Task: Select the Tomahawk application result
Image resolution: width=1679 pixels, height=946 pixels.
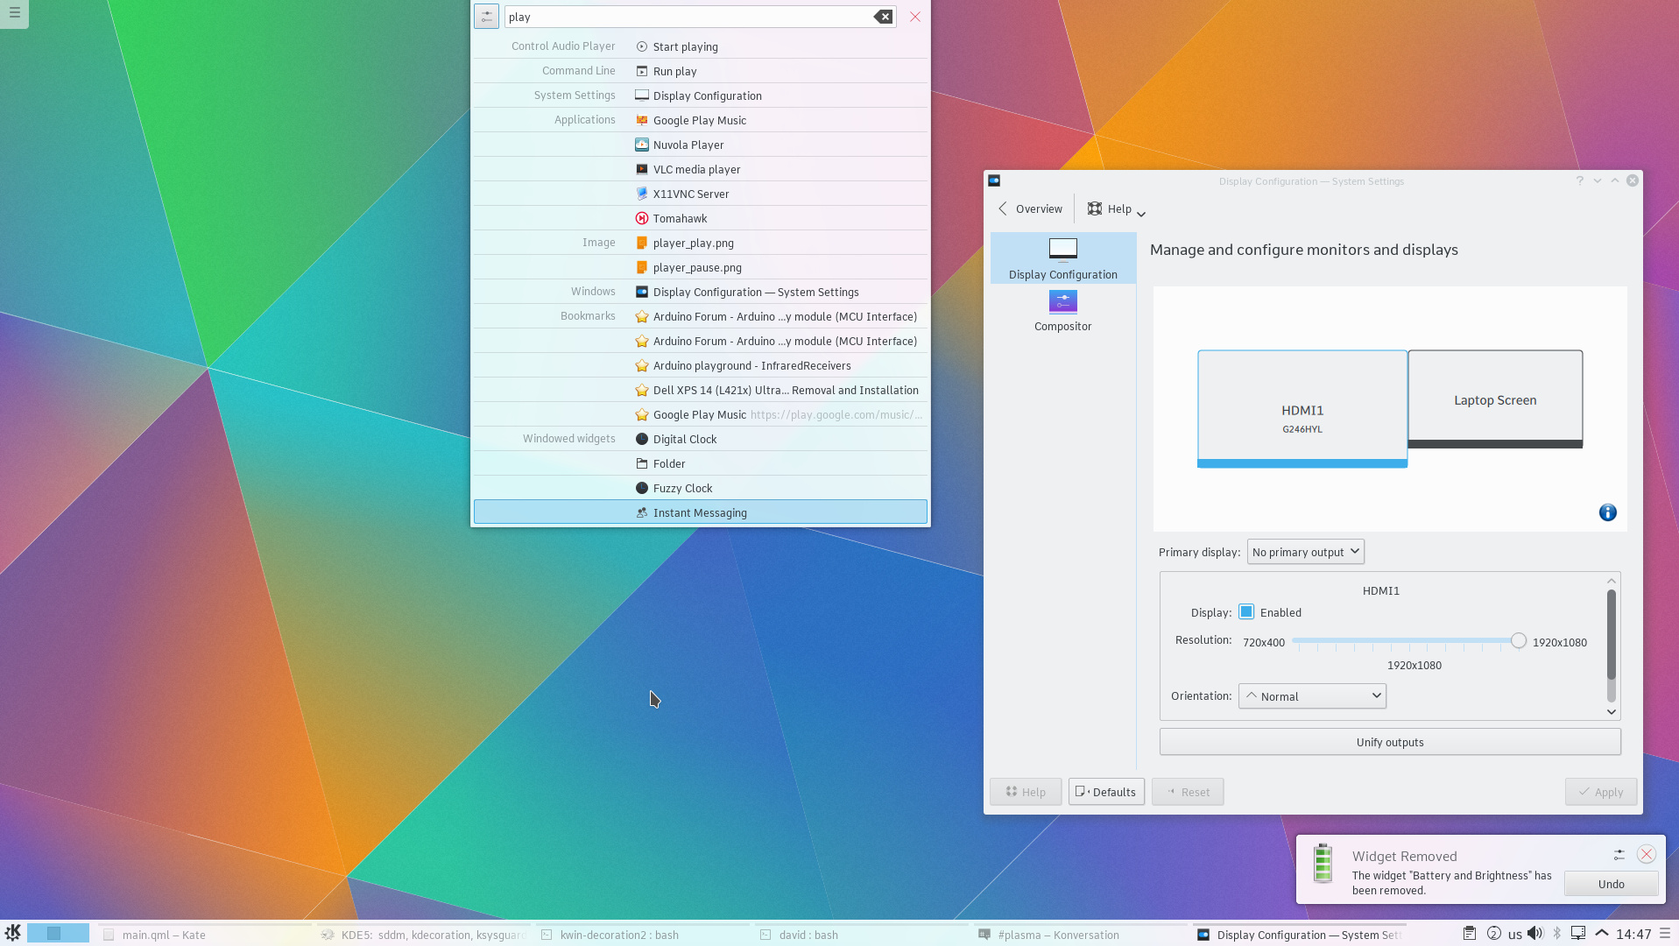Action: [x=680, y=218]
